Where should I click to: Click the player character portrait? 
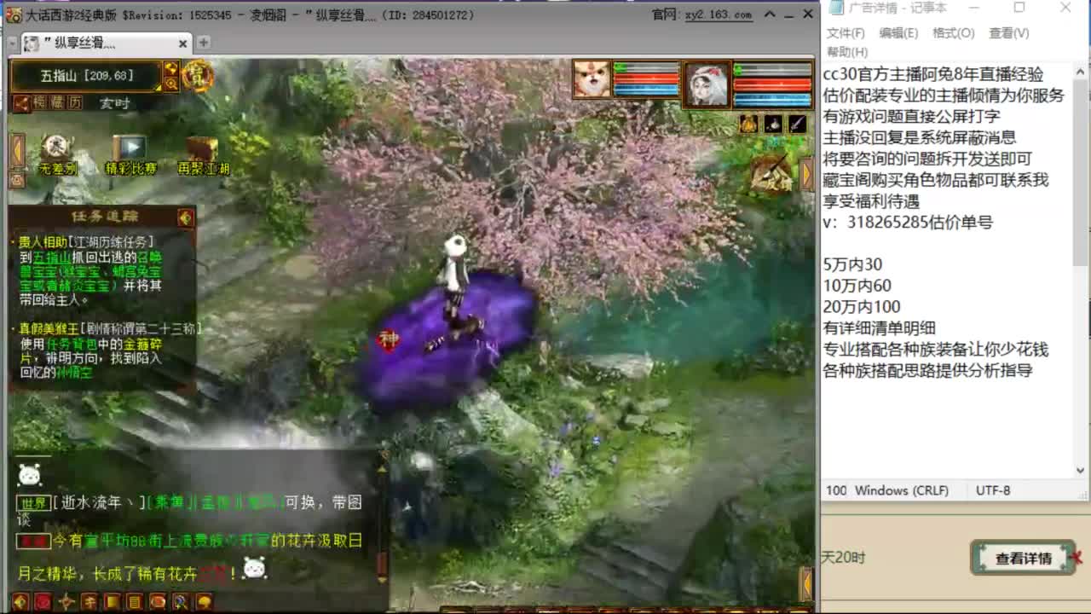[707, 84]
